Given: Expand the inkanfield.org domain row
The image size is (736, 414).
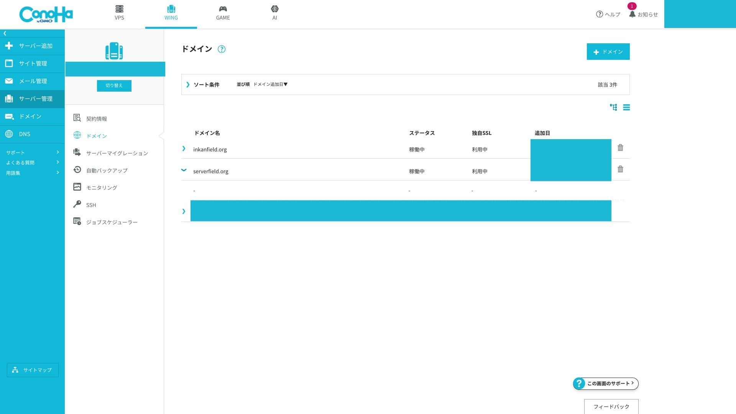Looking at the screenshot, I should coord(184,149).
